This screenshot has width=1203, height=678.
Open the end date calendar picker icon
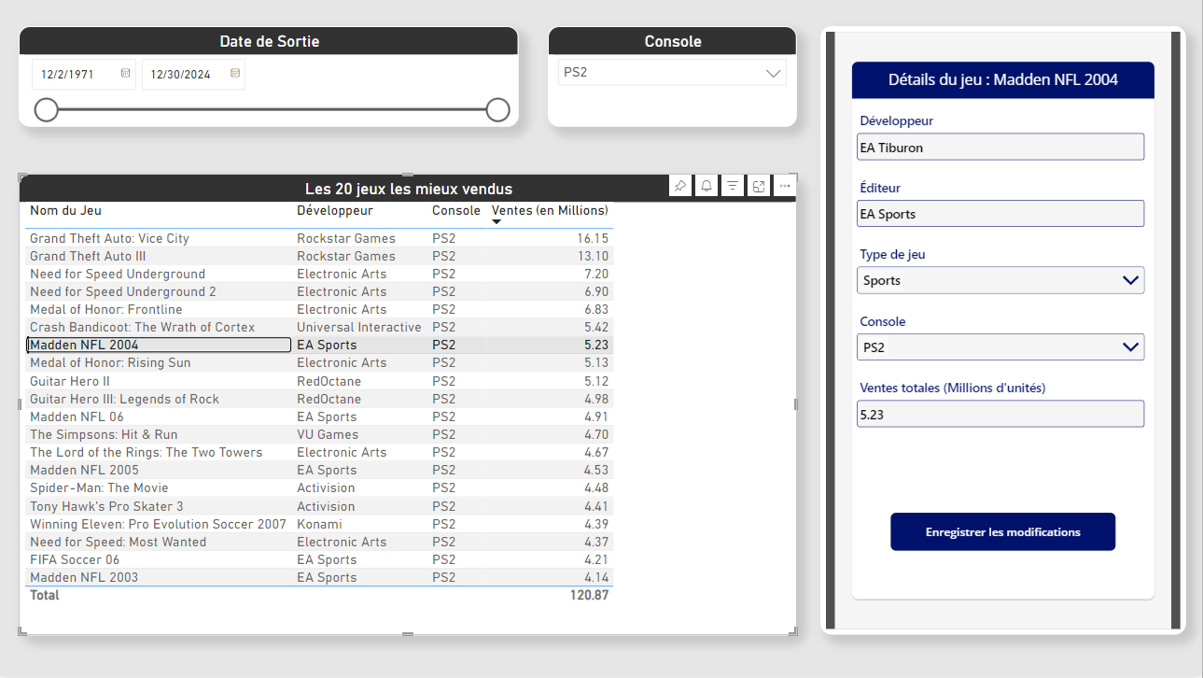(x=235, y=73)
